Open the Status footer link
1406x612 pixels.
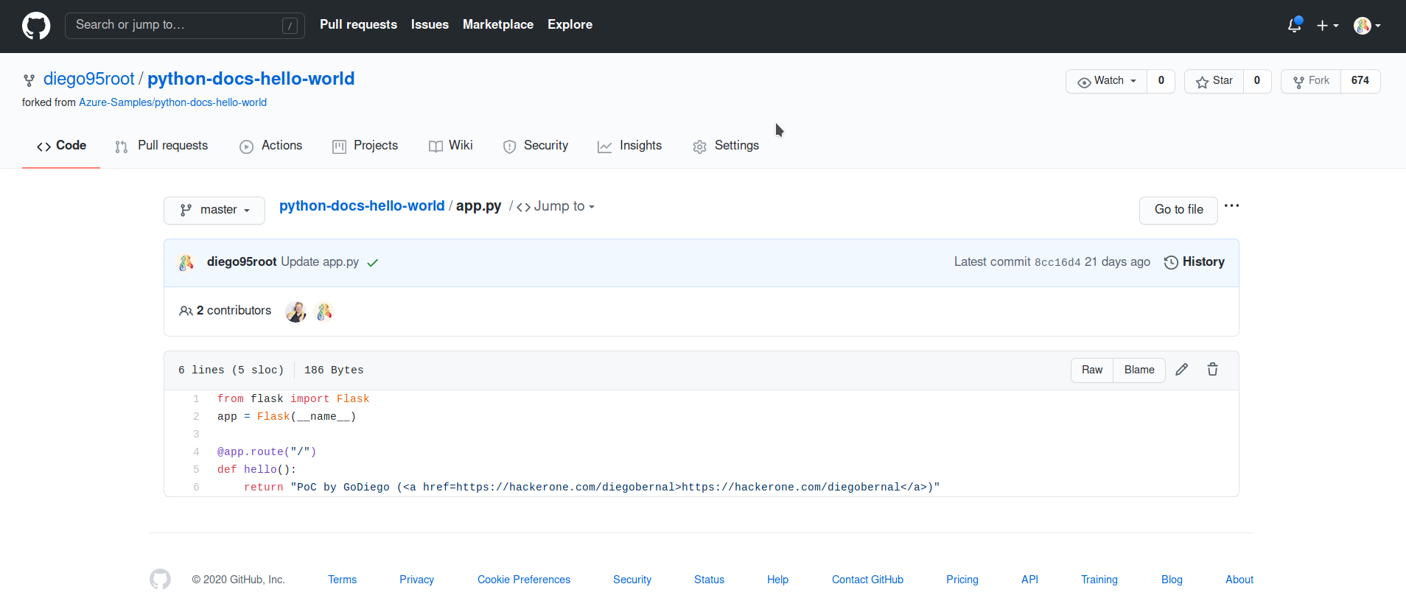(x=710, y=580)
